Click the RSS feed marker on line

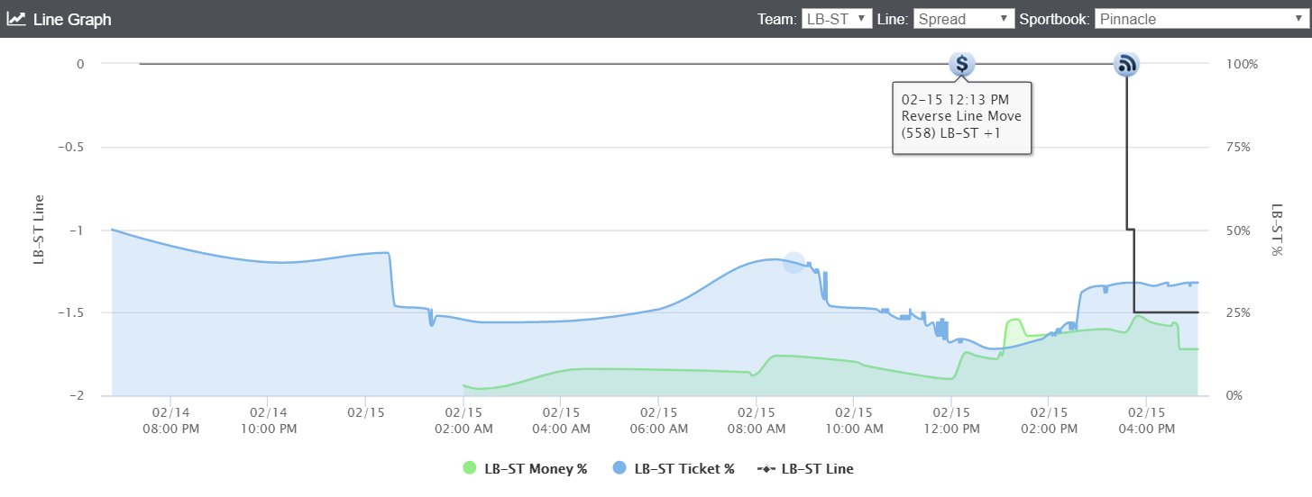[1125, 64]
